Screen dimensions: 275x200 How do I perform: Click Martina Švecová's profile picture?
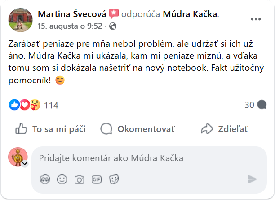[20, 20]
